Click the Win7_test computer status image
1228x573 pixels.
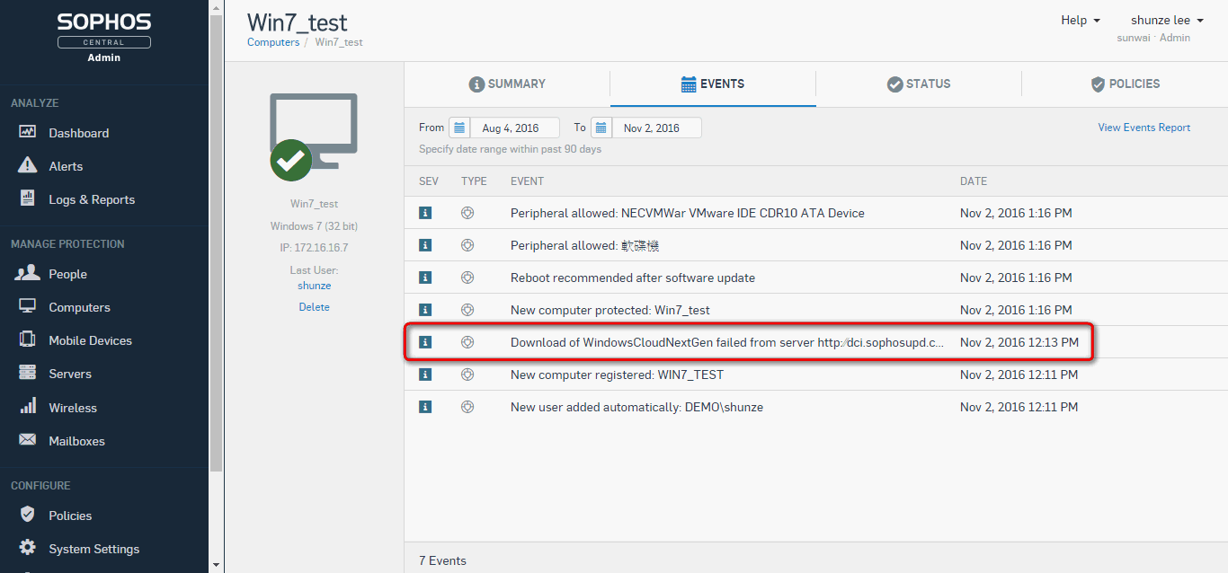click(314, 137)
